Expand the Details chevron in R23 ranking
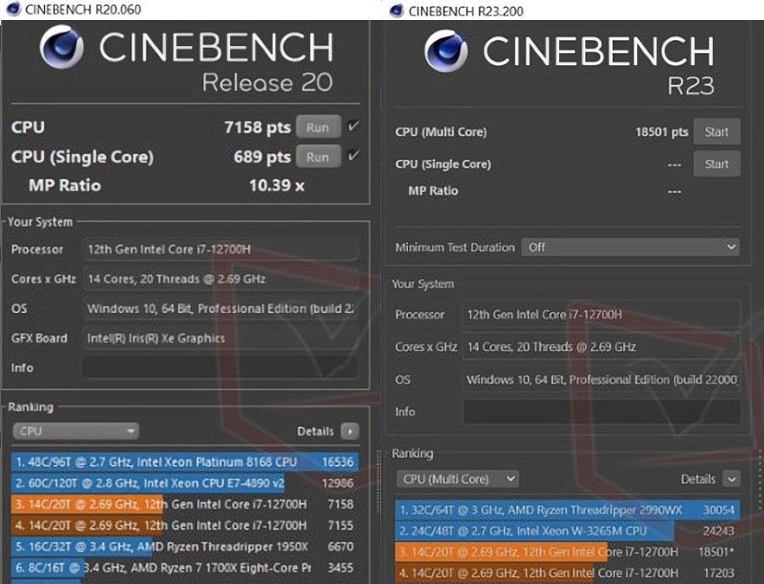764x584 pixels. tap(731, 479)
